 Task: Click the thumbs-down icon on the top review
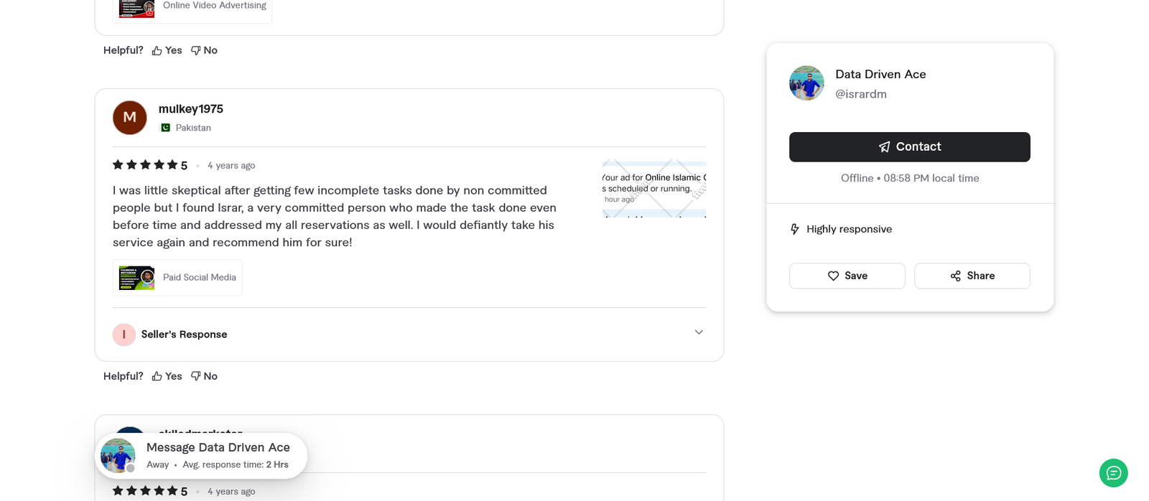[195, 50]
